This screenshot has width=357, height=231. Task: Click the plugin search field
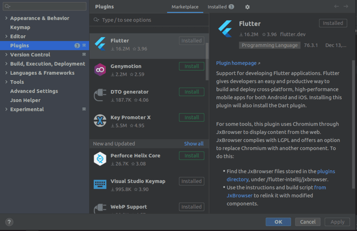click(150, 20)
